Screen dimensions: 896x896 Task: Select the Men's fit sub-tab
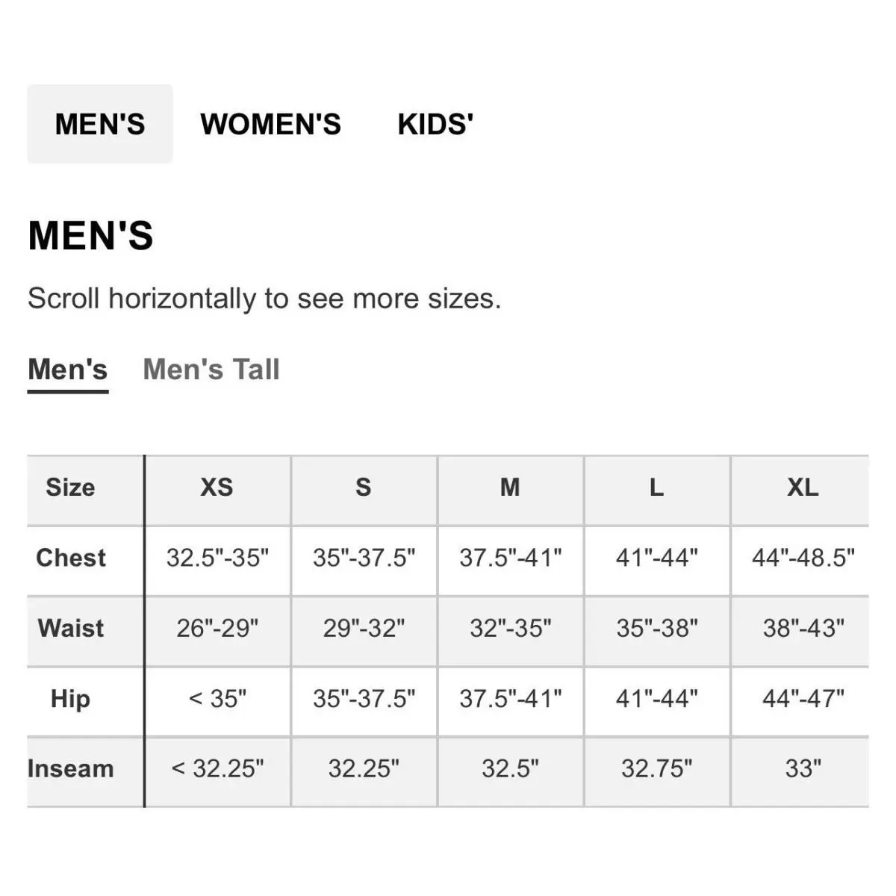[x=68, y=370]
